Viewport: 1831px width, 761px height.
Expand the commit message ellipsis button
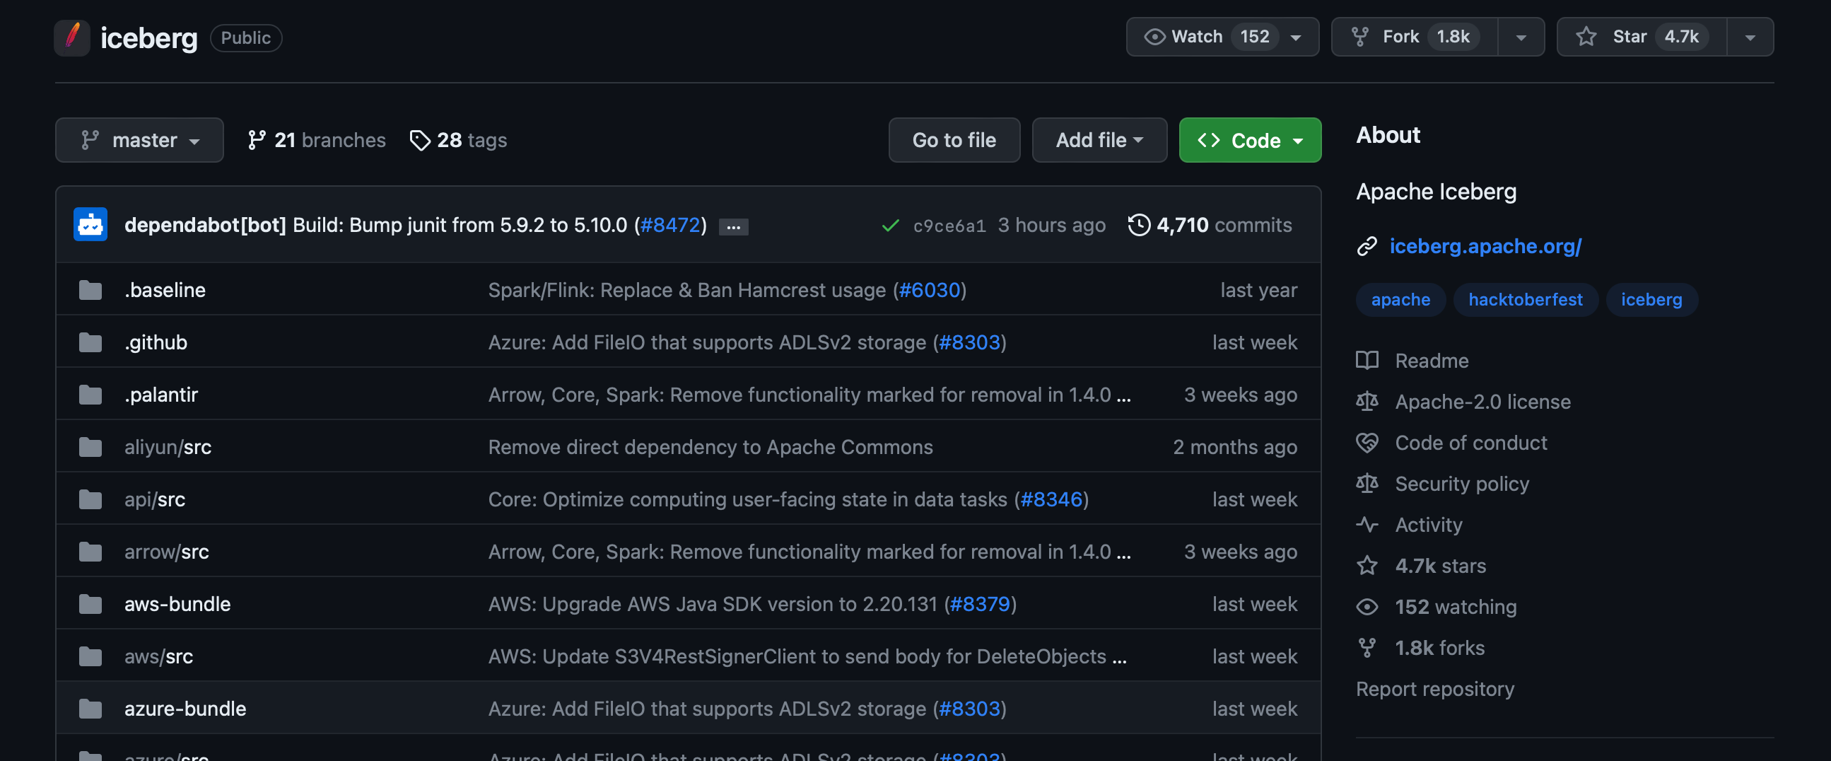click(733, 227)
